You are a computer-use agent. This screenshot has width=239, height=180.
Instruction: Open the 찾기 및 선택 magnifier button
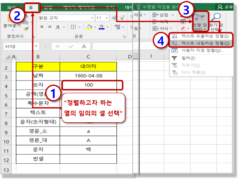coord(216,22)
